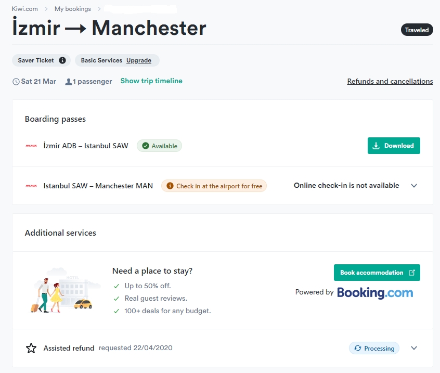
Task: Expand the Assisted refund details
Action: tap(414, 348)
